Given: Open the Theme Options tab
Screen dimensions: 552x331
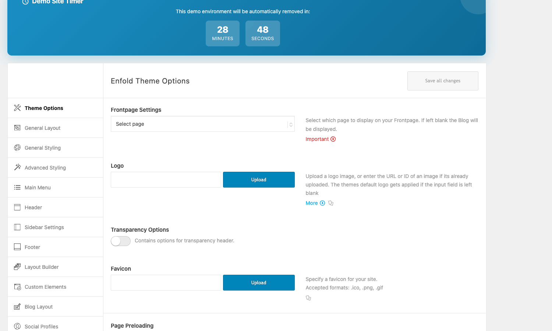Looking at the screenshot, I should (x=56, y=108).
